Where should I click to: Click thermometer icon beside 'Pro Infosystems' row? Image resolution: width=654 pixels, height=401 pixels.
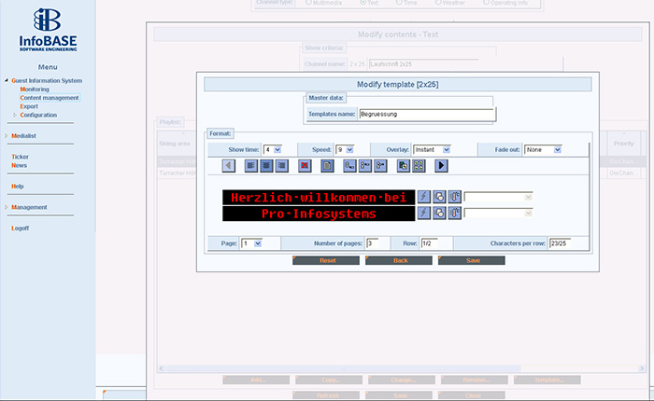(455, 213)
